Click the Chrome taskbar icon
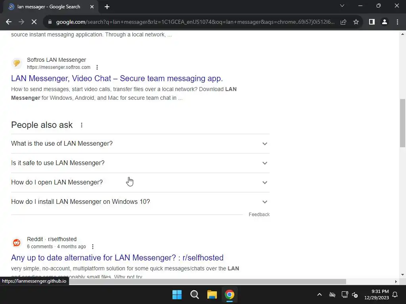Viewport: 406px width, 304px height. [230, 294]
